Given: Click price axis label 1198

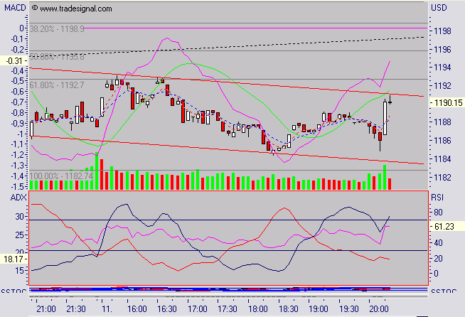Looking at the screenshot, I should click(442, 31).
